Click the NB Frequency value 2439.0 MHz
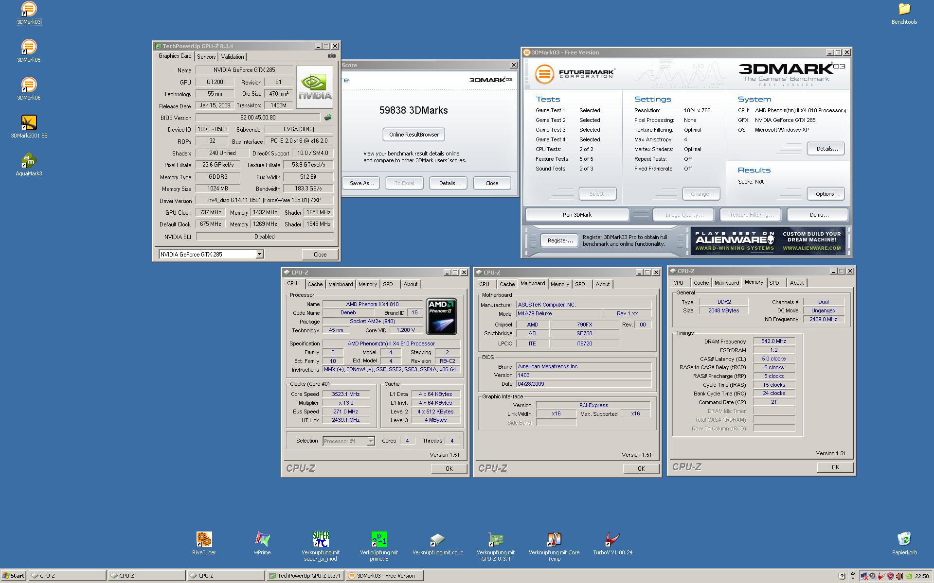934x583 pixels. 823,319
